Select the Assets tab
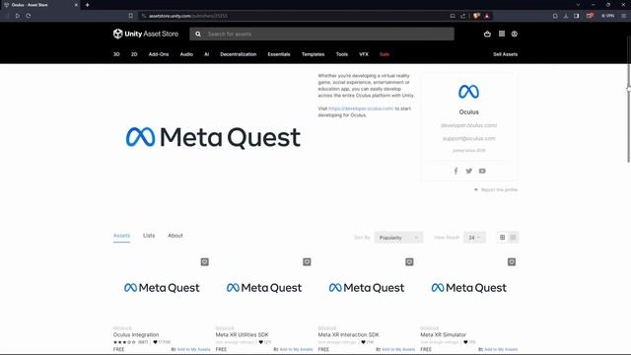631x355 pixels. [121, 236]
